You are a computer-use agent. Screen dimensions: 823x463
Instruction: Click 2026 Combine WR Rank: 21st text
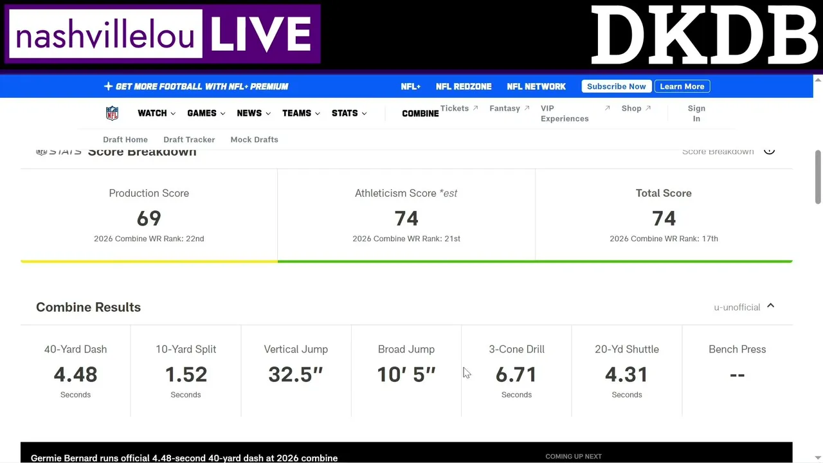coord(406,239)
